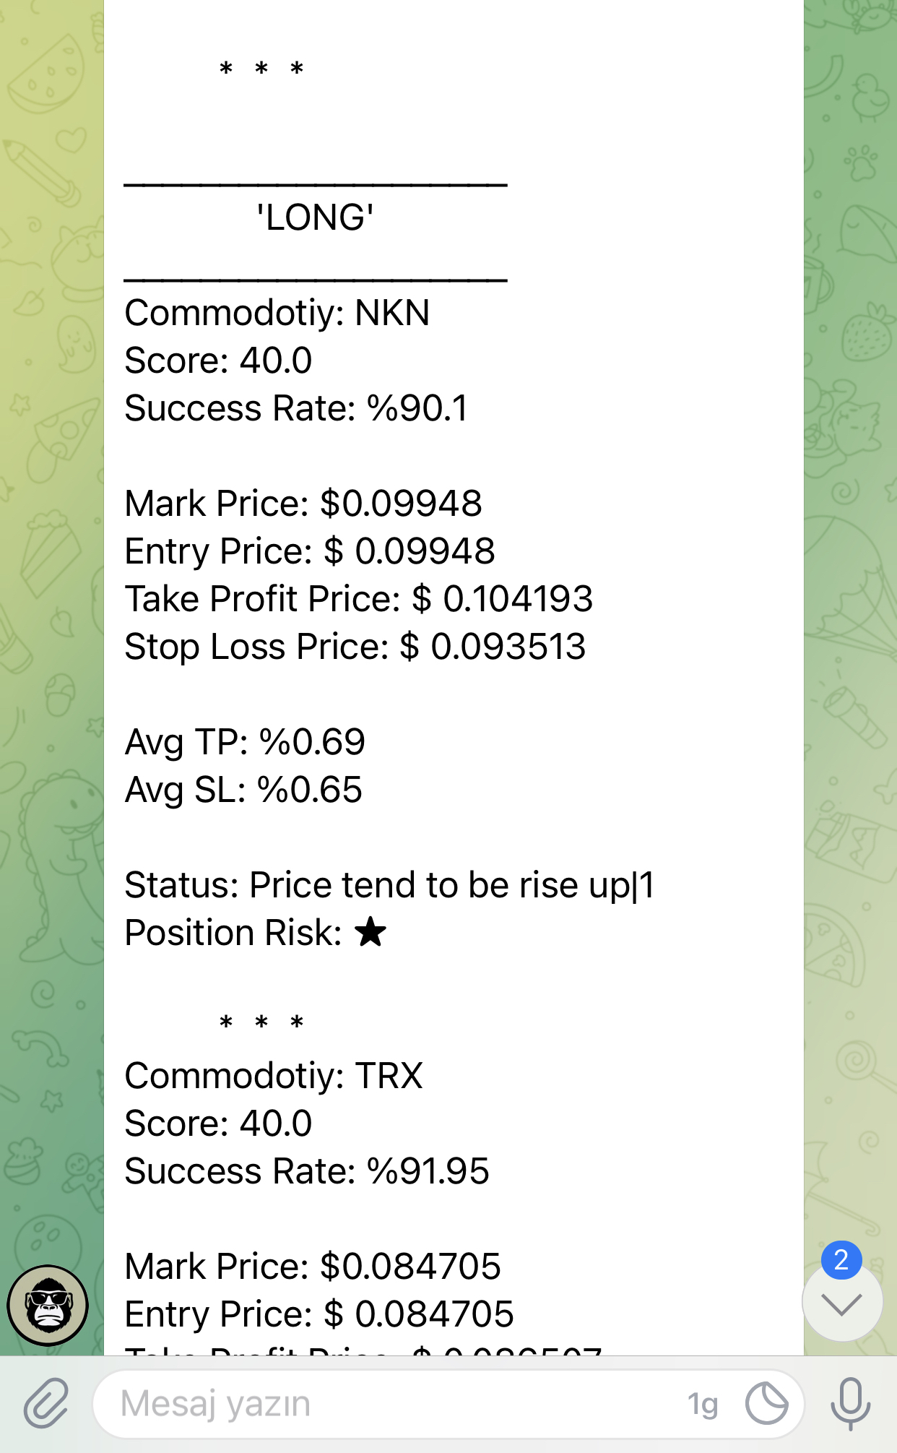Tap the microphone voice message icon
The width and height of the screenshot is (897, 1453).
click(x=850, y=1403)
